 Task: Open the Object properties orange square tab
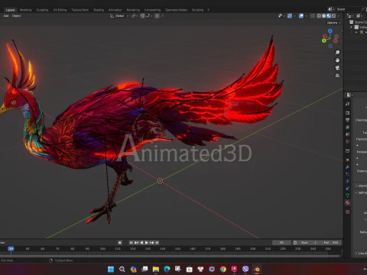pos(348,160)
